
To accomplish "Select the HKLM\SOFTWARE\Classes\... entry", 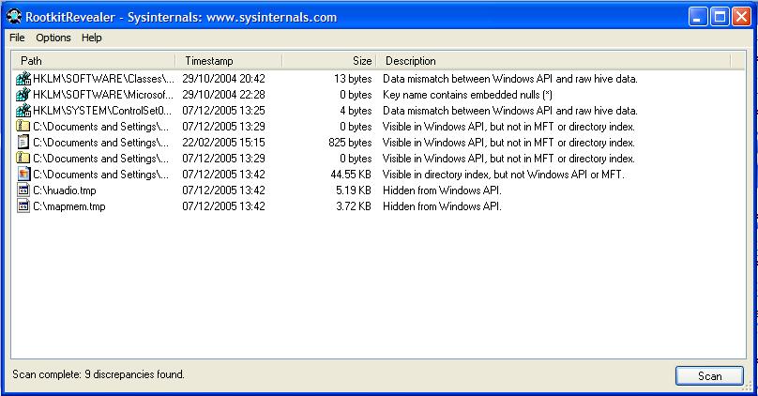I will [x=103, y=78].
